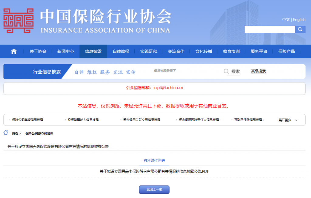Screen dimensions: 311x198
Task: Go to 首页 breadcrumb link
Action: (x=15, y=134)
